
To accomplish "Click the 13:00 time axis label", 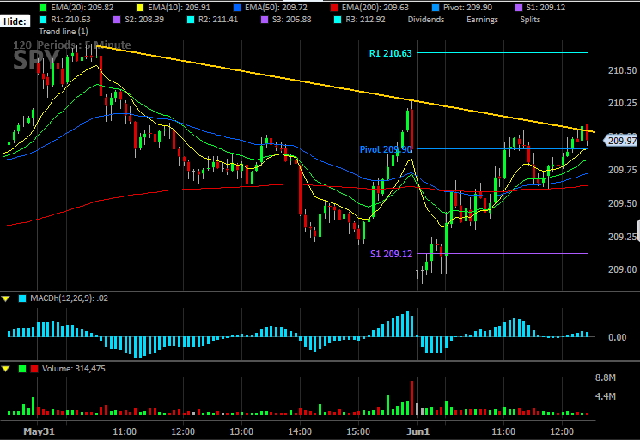I will point(241,432).
